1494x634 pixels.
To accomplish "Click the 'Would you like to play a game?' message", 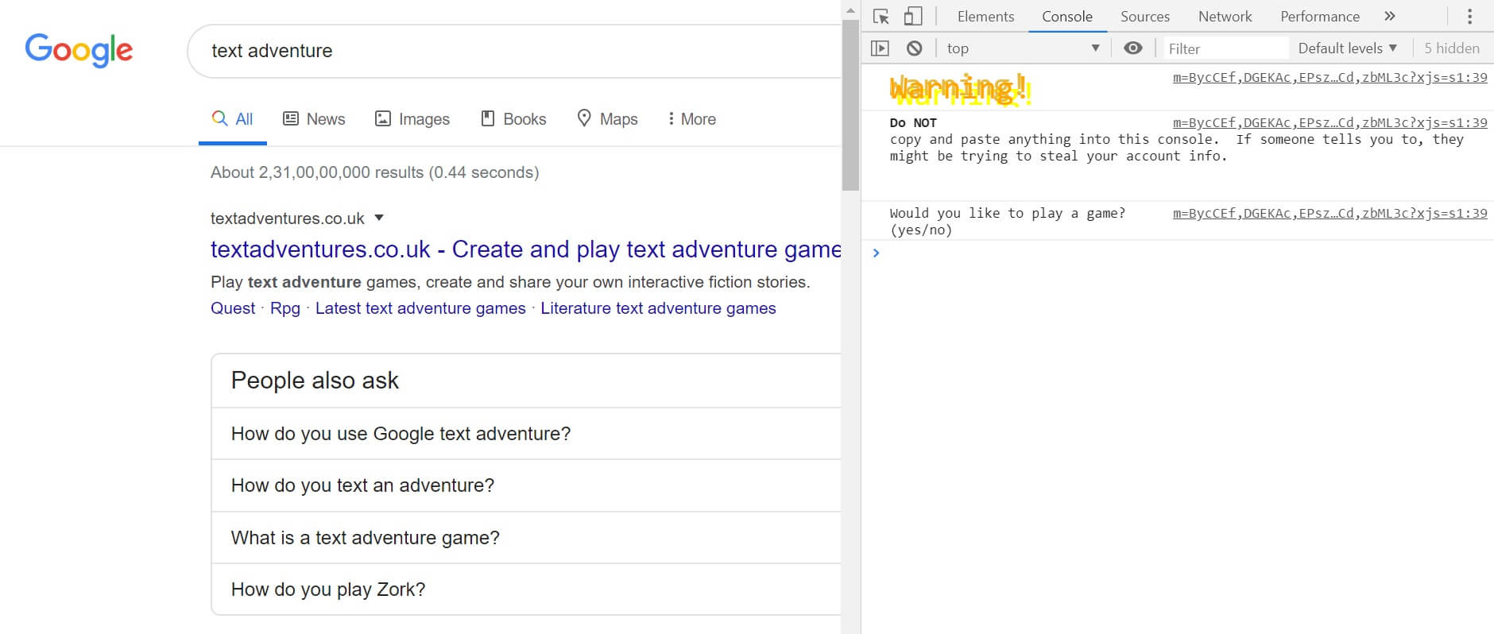I will click(1008, 222).
